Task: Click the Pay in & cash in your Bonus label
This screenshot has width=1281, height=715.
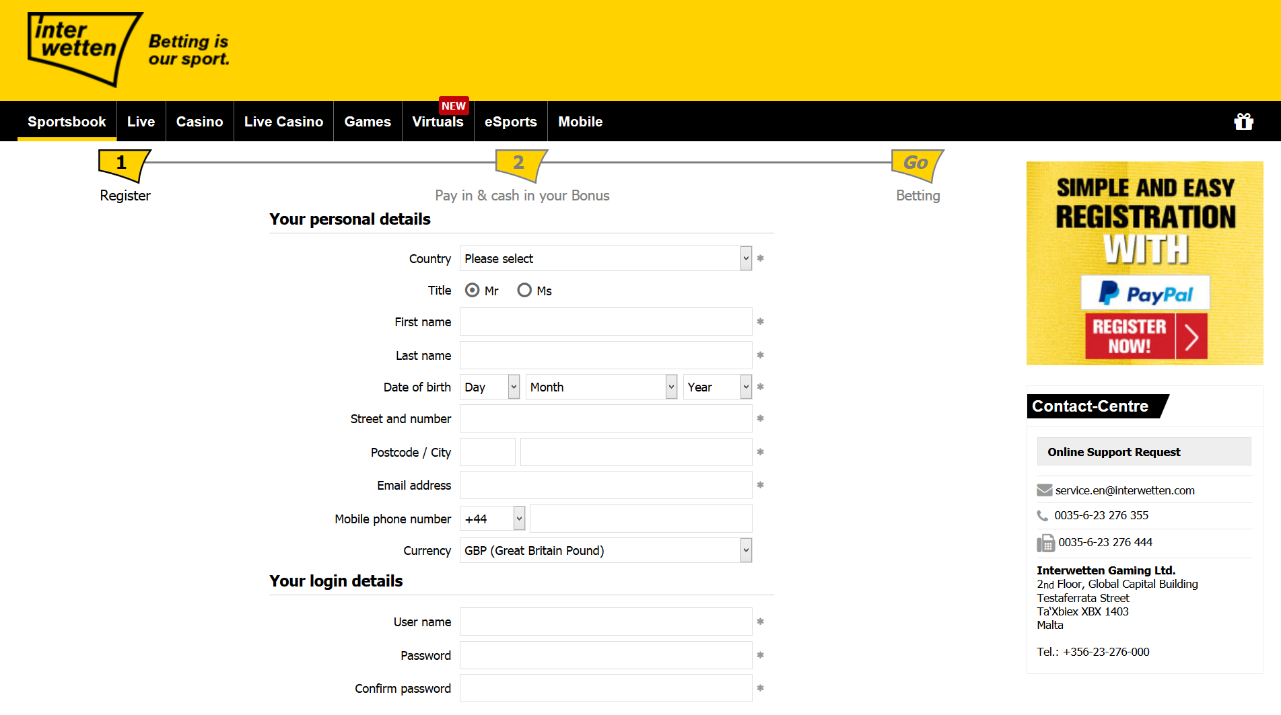Action: point(522,195)
